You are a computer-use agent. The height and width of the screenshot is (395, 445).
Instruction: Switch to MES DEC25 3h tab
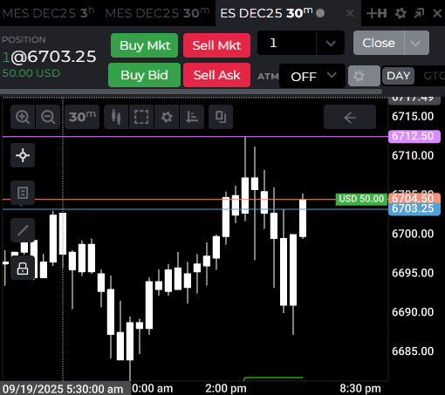point(48,13)
